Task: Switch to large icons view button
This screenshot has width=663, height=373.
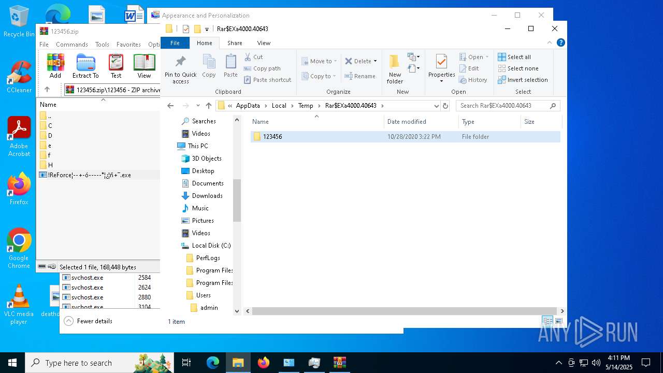Action: [x=559, y=322]
